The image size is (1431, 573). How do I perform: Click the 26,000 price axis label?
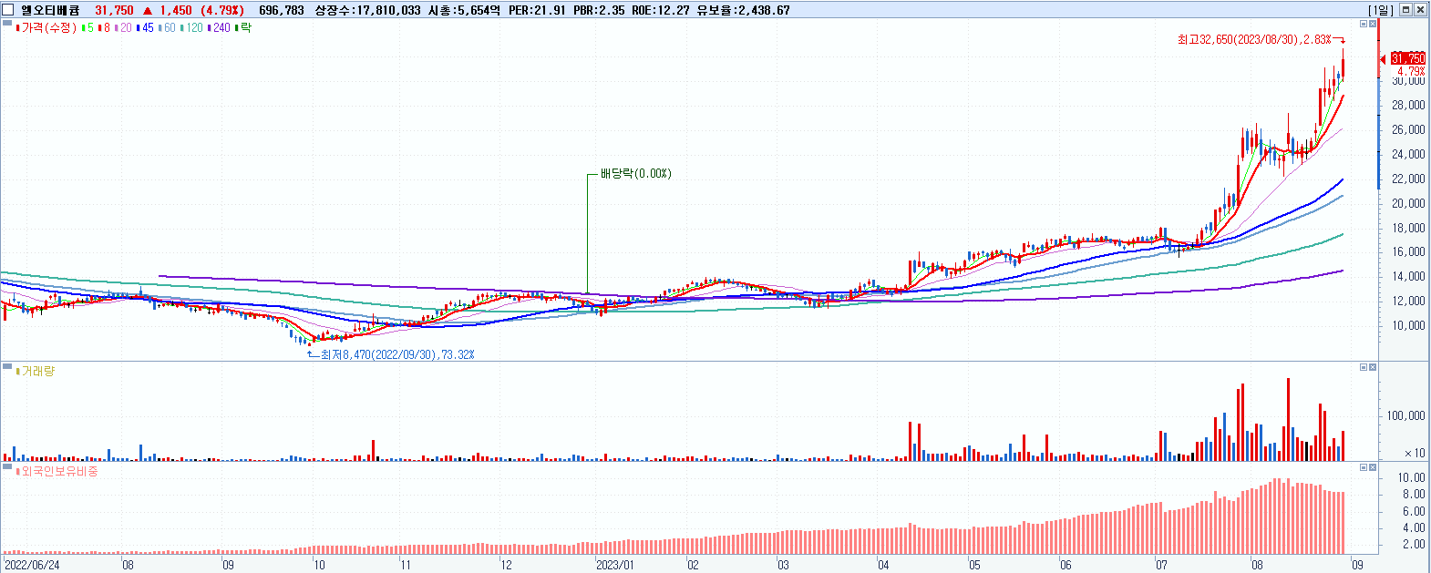(x=1408, y=129)
